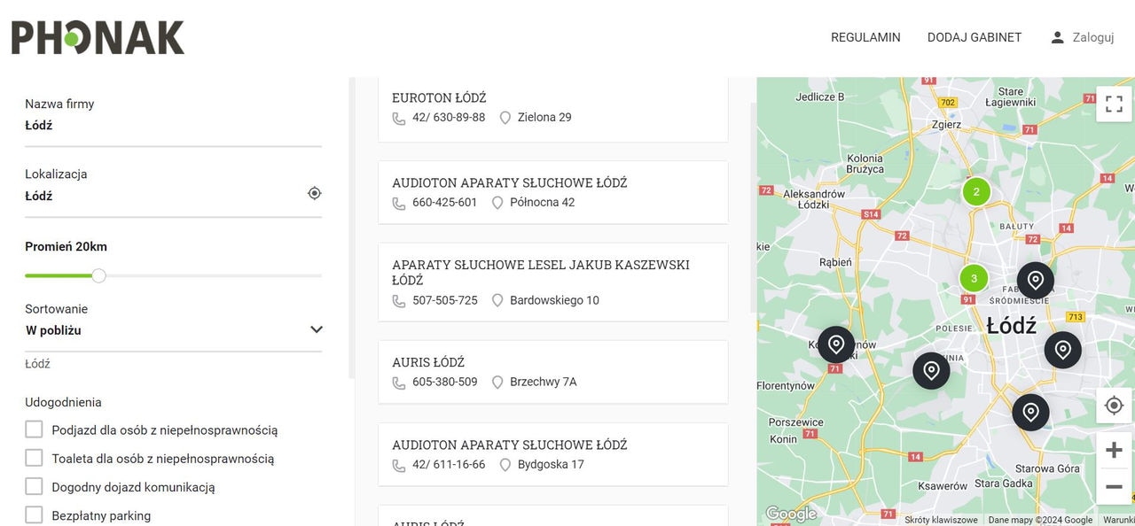The image size is (1135, 526).
Task: Click the results list scrollbar
Action: 755,207
